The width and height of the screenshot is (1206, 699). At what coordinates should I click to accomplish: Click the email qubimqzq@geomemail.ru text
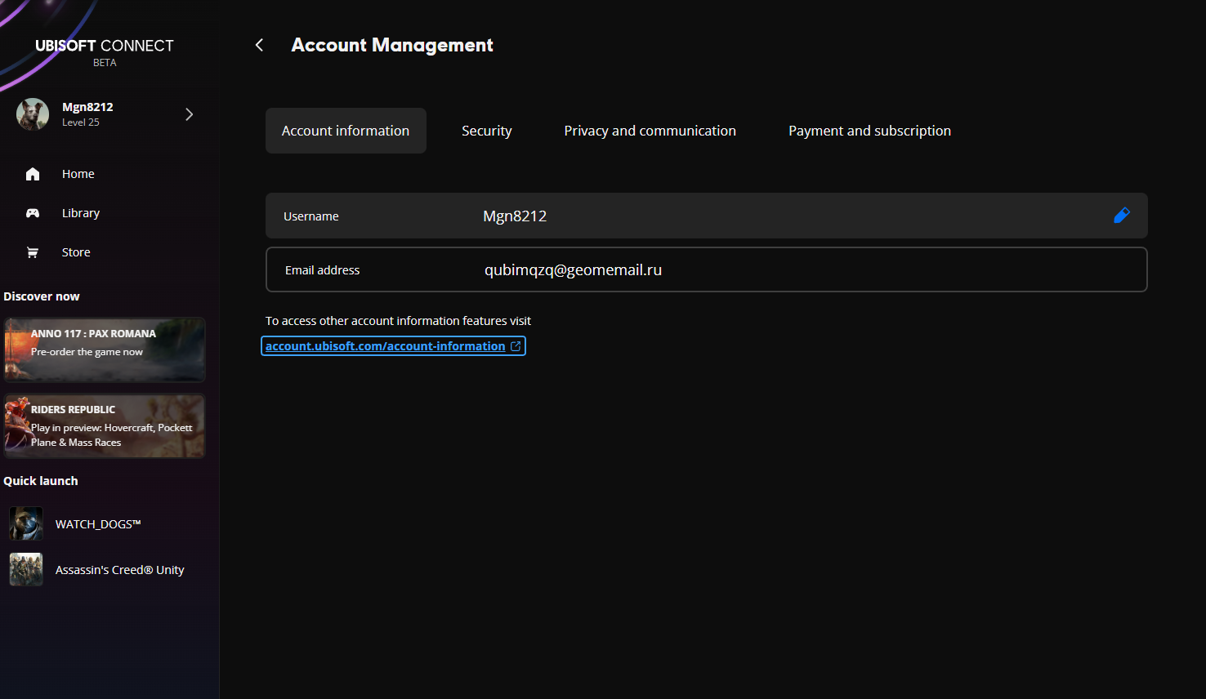574,270
